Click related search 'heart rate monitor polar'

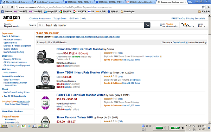[64, 37]
